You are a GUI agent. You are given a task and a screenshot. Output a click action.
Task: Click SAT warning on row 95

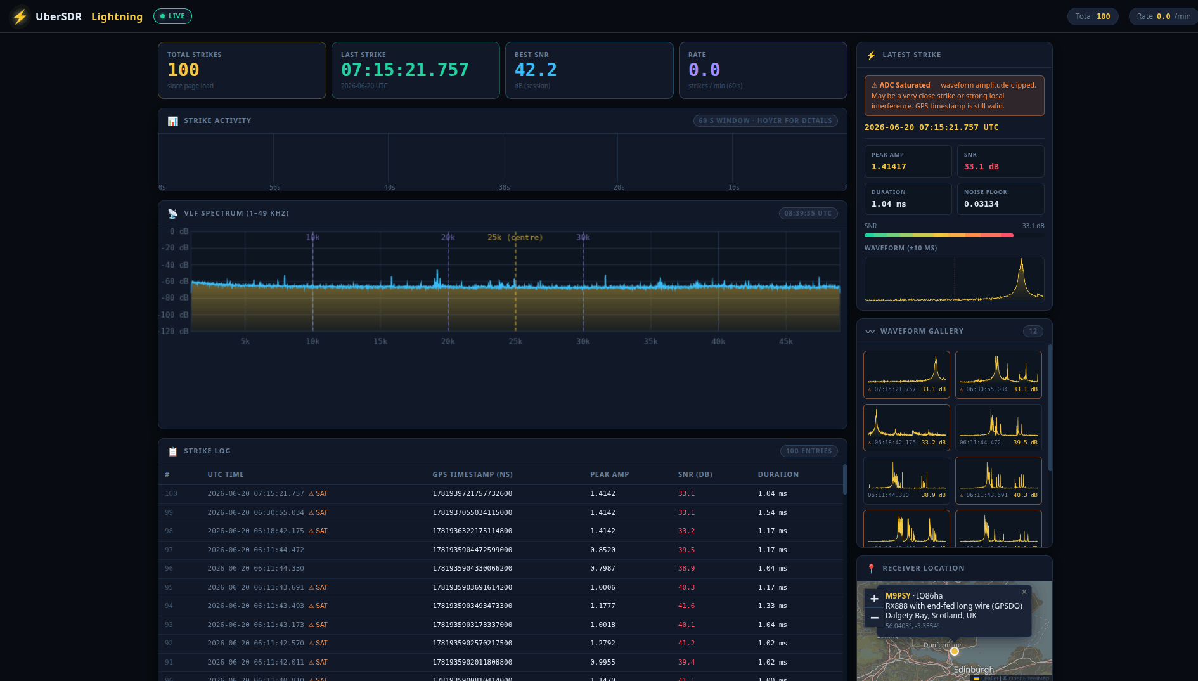click(x=318, y=587)
